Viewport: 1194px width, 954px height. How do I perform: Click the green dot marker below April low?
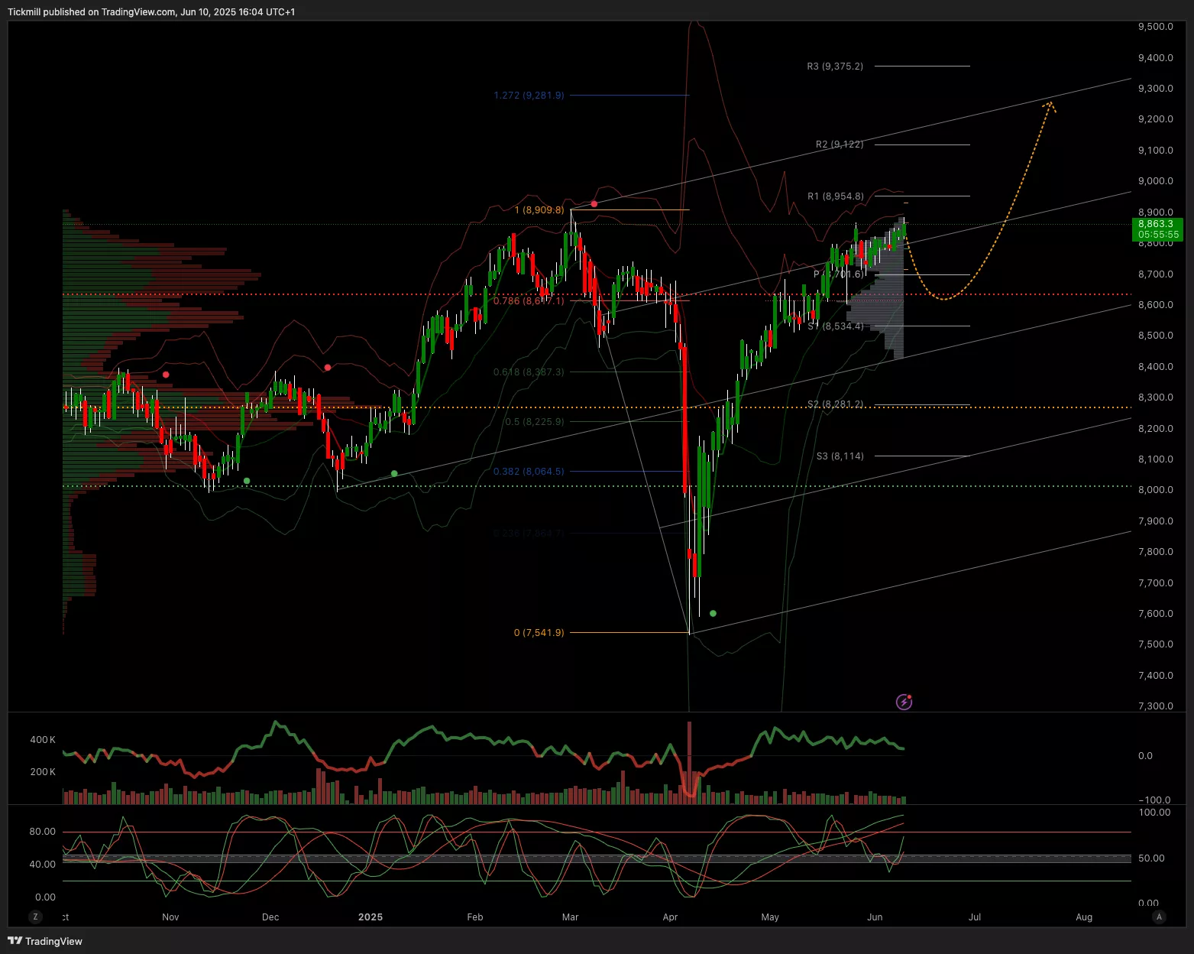click(713, 613)
